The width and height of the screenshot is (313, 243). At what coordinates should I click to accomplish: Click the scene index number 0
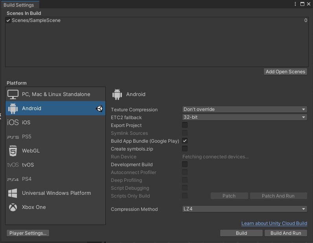click(306, 20)
